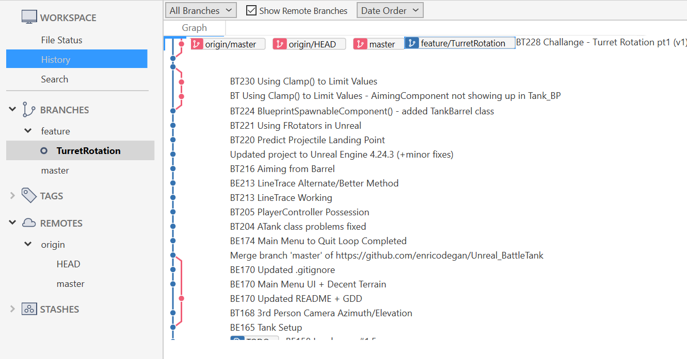
Task: Click the Graph column header
Action: click(194, 28)
